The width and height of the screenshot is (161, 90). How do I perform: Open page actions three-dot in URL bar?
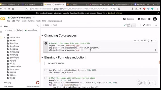[111, 9]
